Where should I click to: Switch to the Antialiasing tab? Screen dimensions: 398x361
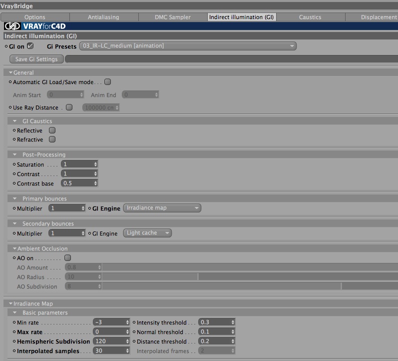tap(103, 17)
